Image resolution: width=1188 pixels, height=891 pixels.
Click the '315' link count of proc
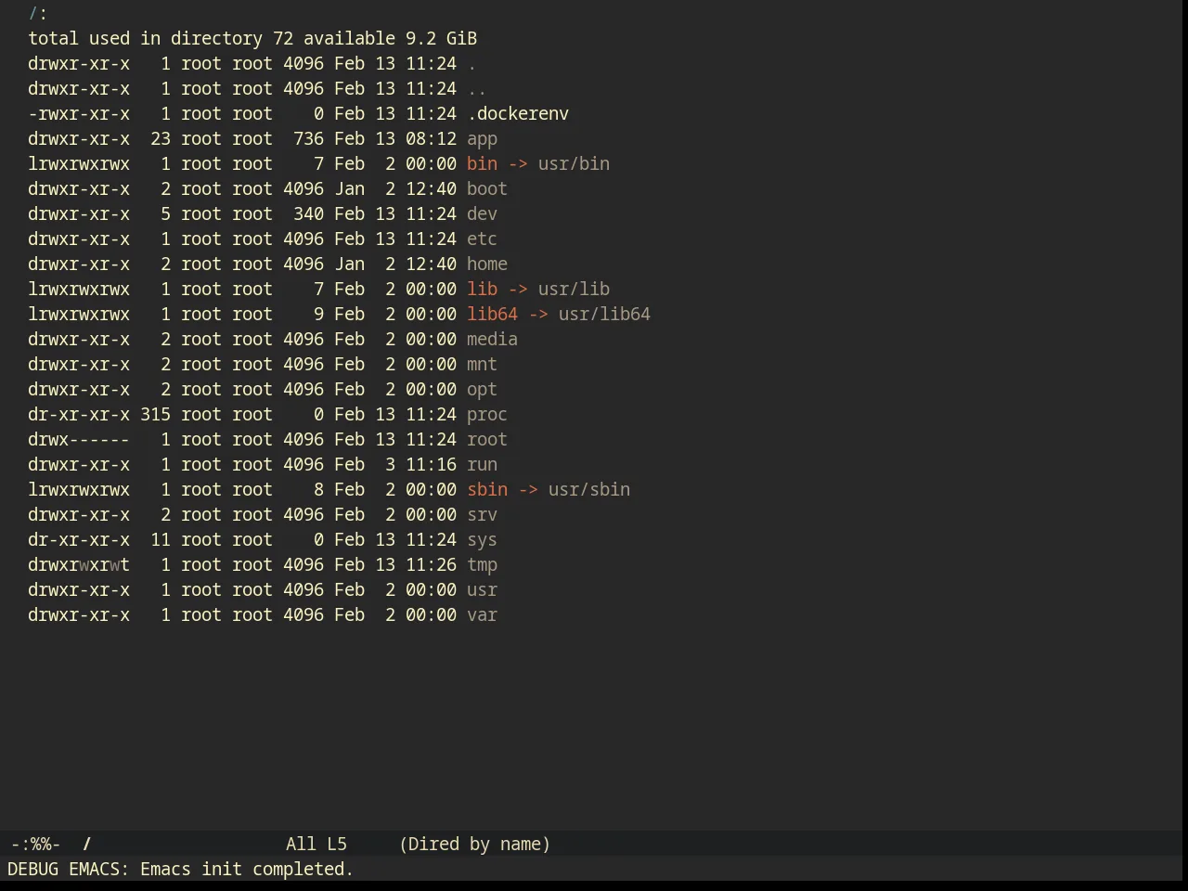pos(155,415)
